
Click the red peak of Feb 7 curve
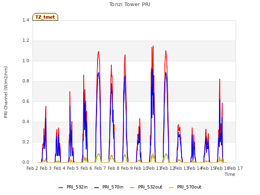(99, 52)
